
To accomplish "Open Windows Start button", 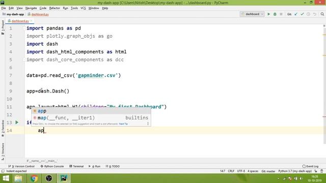I will tap(6, 178).
